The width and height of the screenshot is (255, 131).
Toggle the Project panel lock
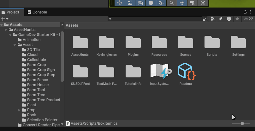coord(245,12)
